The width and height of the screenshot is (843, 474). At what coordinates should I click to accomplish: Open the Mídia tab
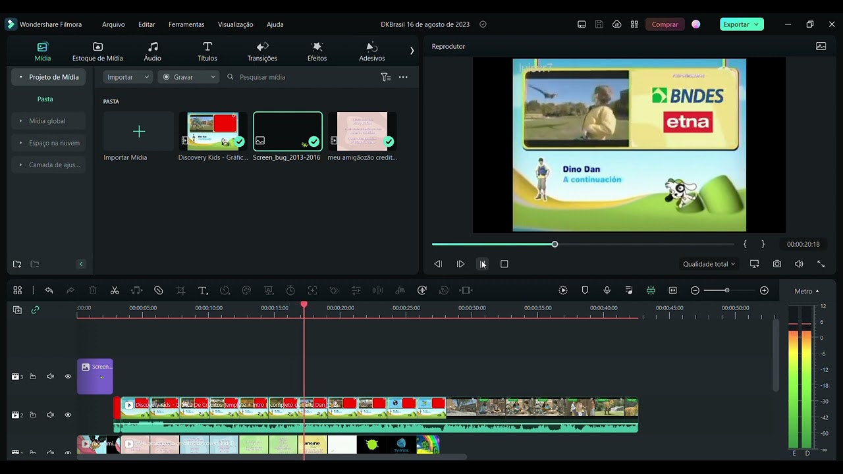pos(42,52)
